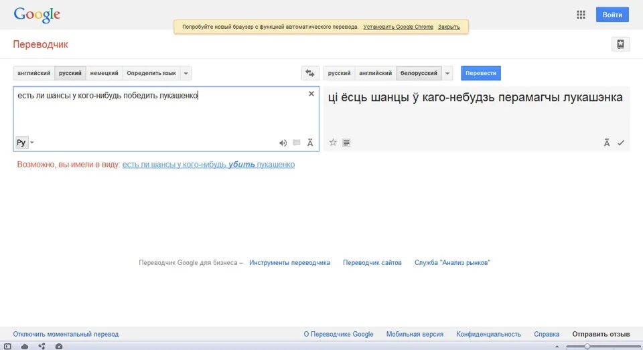Choose Определить язык option

pyautogui.click(x=151, y=74)
